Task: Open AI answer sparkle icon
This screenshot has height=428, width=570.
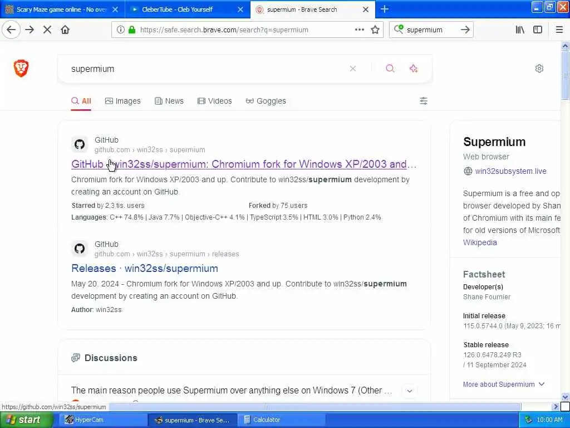Action: 414,69
